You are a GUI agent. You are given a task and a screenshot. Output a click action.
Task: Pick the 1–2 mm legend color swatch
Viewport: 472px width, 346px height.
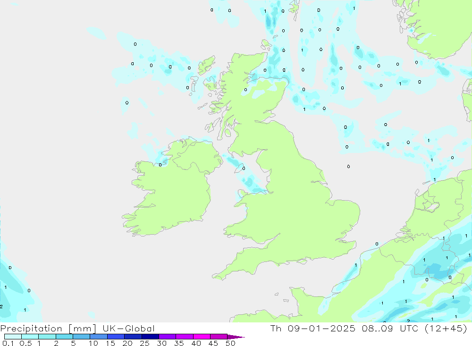coord(47,337)
